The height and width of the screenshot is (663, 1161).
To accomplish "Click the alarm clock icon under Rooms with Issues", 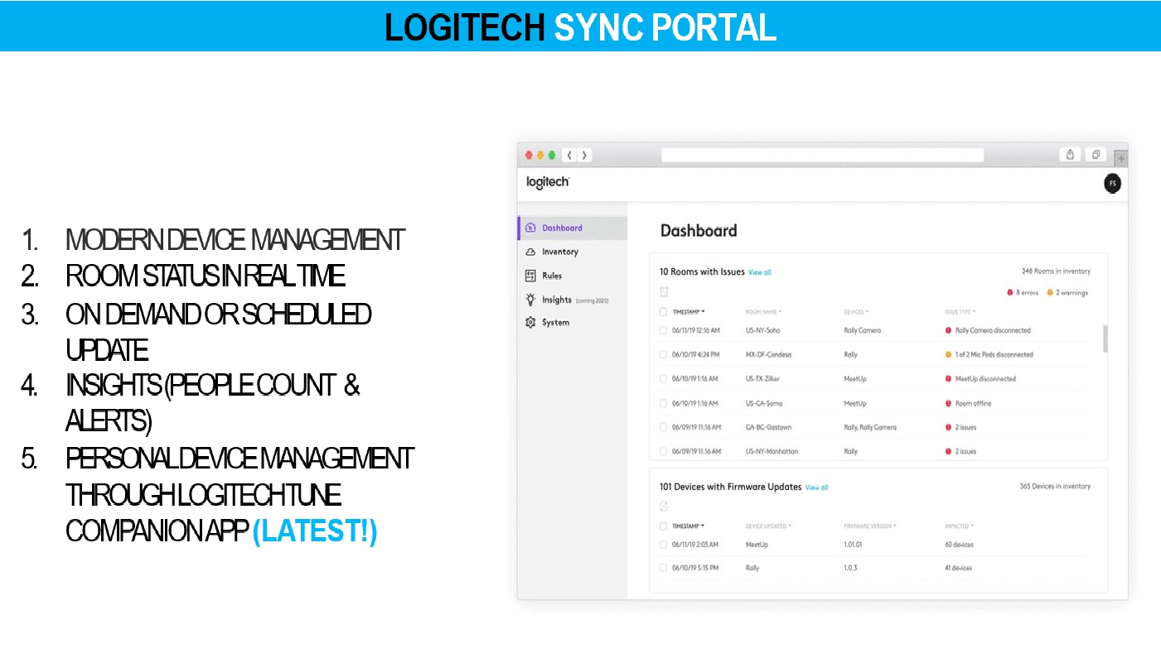I will click(x=664, y=291).
